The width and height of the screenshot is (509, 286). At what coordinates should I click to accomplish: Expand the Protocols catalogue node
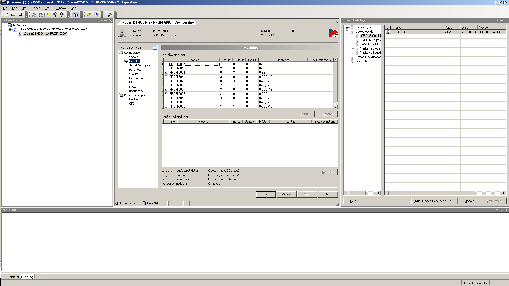tap(347, 61)
